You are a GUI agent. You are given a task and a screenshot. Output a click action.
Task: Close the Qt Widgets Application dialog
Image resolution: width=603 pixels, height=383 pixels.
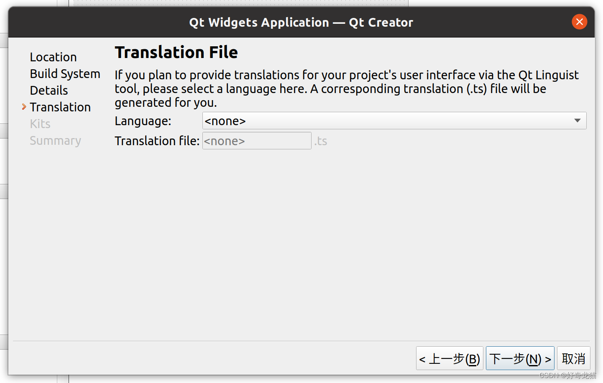click(579, 22)
